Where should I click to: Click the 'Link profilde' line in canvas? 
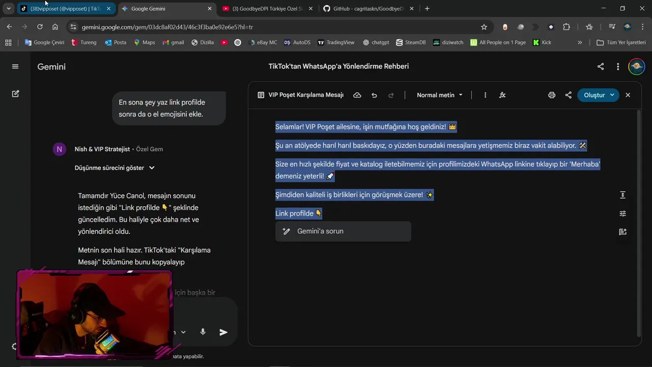coord(298,213)
